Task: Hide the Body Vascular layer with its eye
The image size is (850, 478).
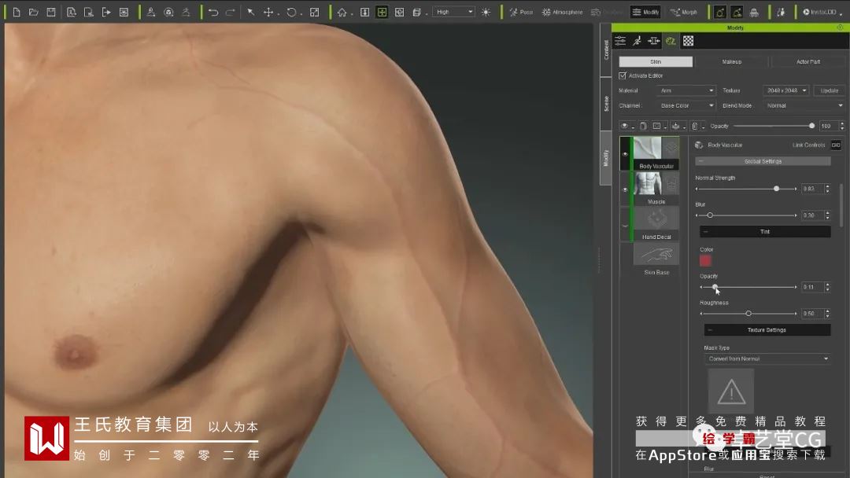Action: tap(625, 154)
